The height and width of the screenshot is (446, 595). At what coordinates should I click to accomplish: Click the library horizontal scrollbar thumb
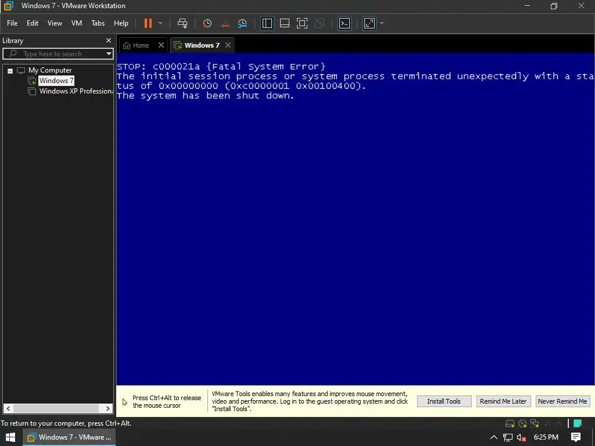[x=56, y=408]
